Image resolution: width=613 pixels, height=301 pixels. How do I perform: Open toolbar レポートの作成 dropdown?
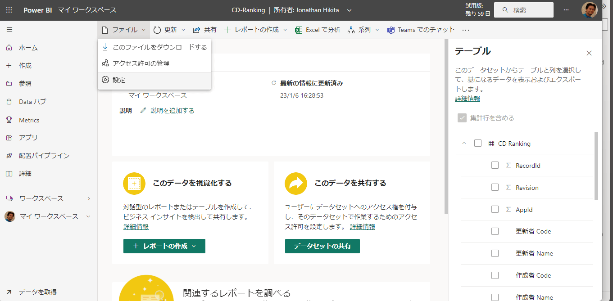tap(255, 30)
